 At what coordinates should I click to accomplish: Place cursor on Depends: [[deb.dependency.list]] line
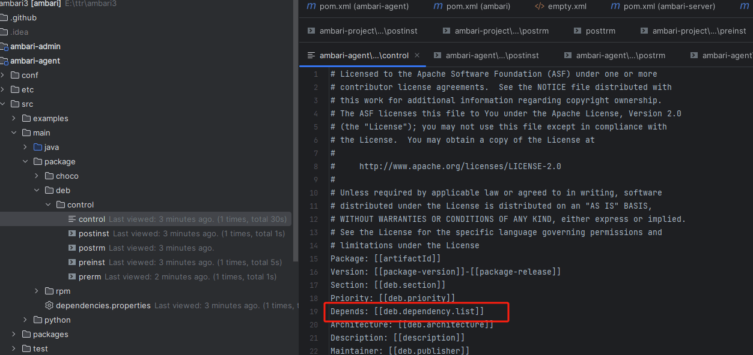click(x=407, y=311)
